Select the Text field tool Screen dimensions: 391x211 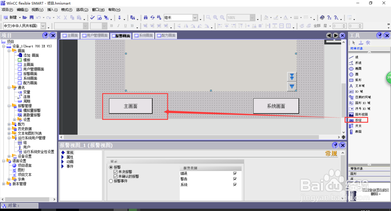pyautogui.click(x=357, y=86)
